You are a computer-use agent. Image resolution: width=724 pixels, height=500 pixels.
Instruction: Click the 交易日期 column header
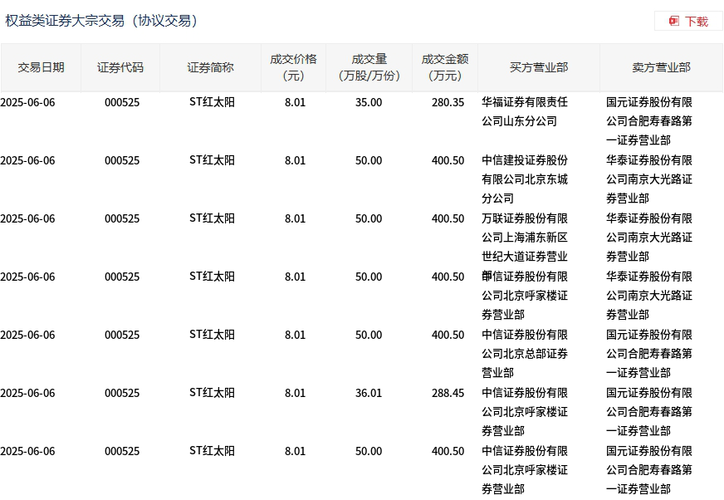[x=41, y=67]
